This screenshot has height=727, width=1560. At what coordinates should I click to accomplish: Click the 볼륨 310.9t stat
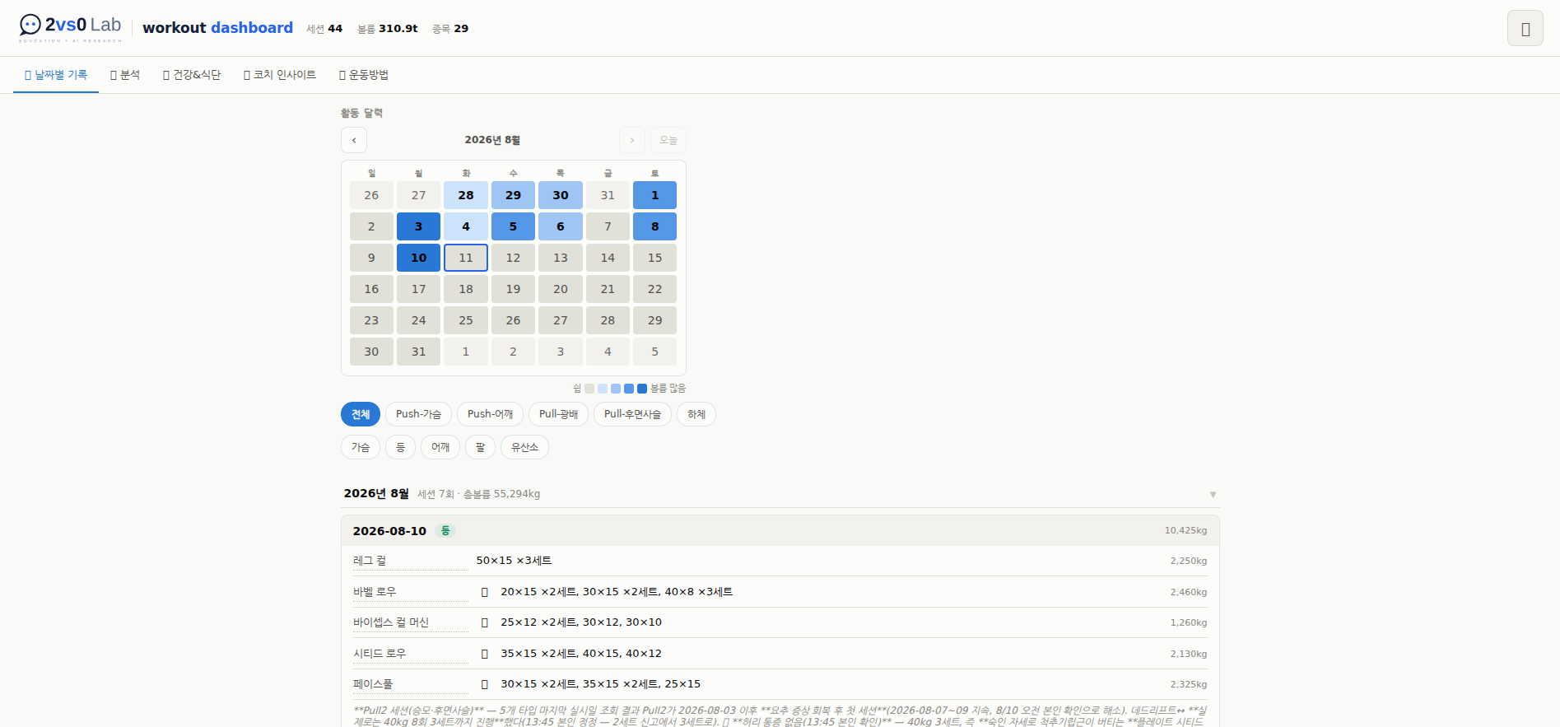388,29
